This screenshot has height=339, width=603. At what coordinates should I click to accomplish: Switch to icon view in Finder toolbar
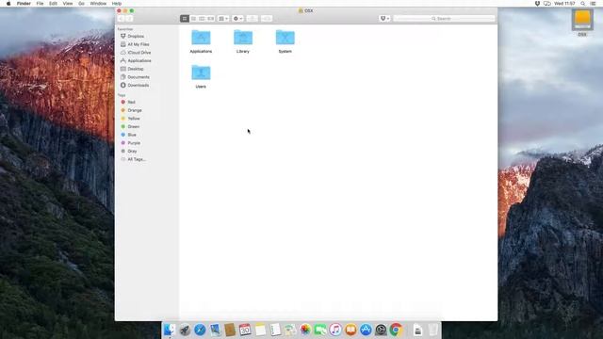[x=185, y=19]
